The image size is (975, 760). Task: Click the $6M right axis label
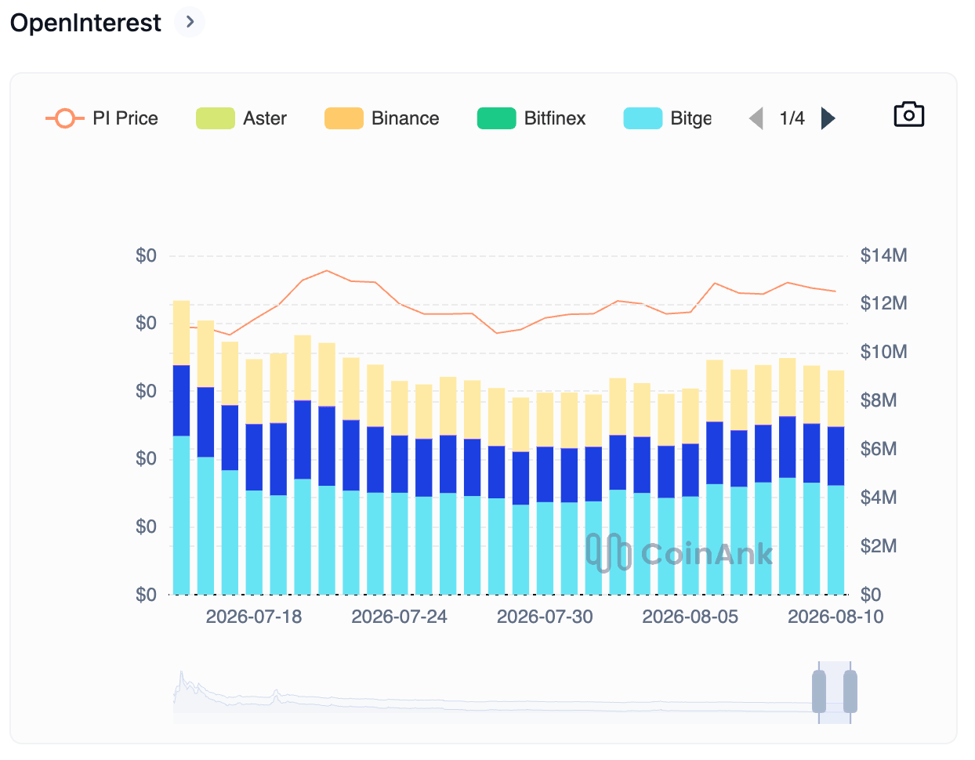click(x=879, y=449)
